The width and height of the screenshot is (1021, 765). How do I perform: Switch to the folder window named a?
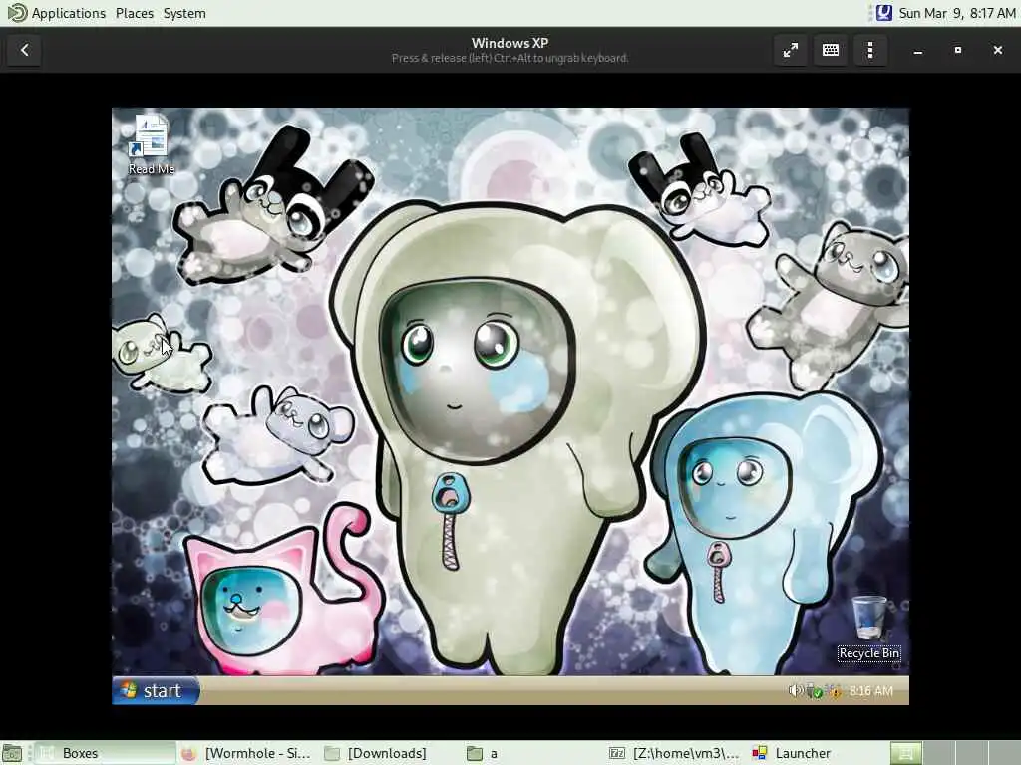click(x=533, y=753)
